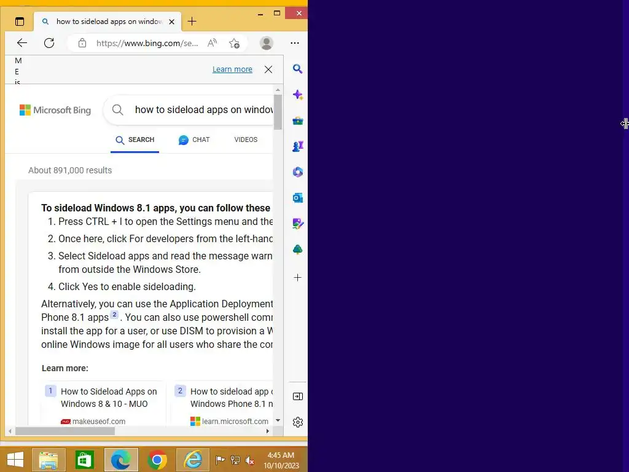Hide the Edge sidebar
Image resolution: width=629 pixels, height=472 pixels.
[x=298, y=396]
